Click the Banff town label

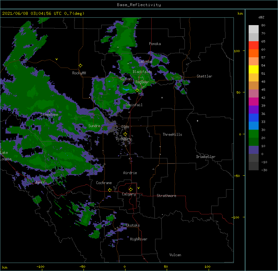tap(40, 182)
